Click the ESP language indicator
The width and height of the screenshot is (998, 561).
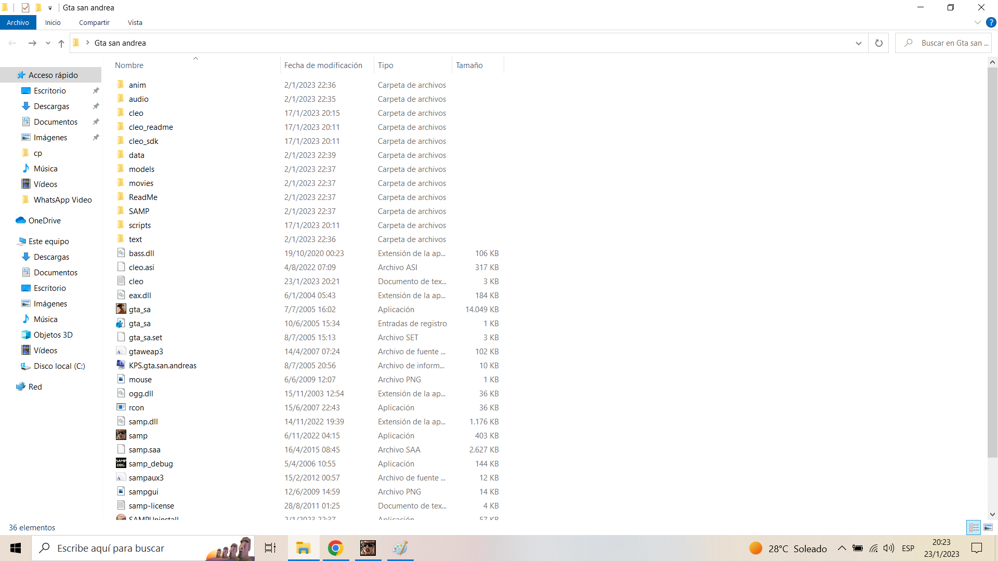pos(908,548)
